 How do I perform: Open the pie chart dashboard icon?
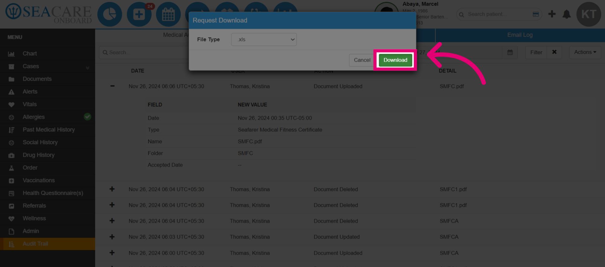[x=110, y=14]
